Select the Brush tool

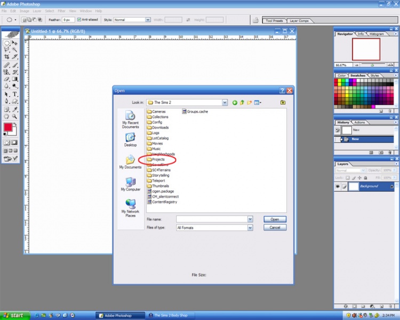[x=14, y=65]
